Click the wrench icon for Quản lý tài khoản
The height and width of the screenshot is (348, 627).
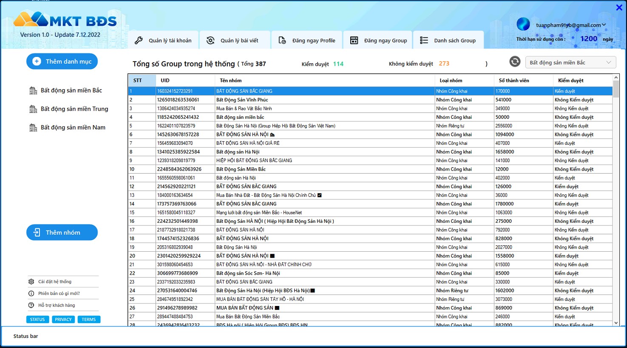[139, 40]
